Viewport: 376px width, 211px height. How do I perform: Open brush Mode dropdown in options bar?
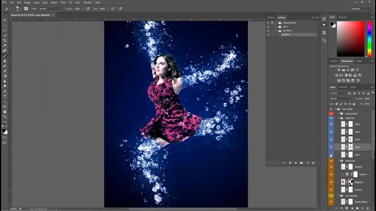point(51,9)
